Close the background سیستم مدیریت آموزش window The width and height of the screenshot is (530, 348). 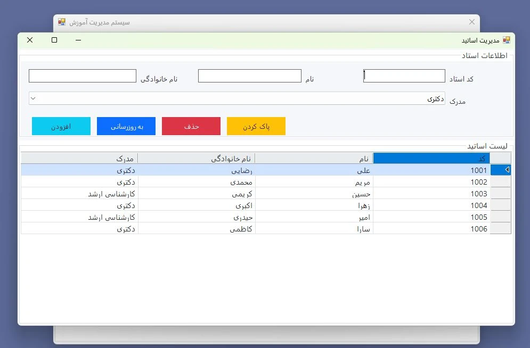[471, 22]
